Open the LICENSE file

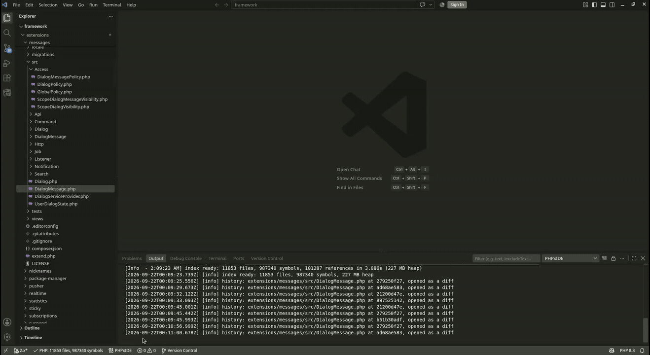point(40,264)
